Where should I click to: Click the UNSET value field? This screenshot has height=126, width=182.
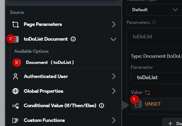[156, 104]
